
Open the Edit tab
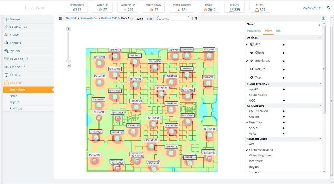pyautogui.click(x=278, y=31)
